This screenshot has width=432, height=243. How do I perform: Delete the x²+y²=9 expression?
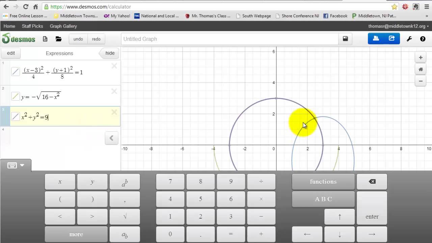tap(114, 112)
